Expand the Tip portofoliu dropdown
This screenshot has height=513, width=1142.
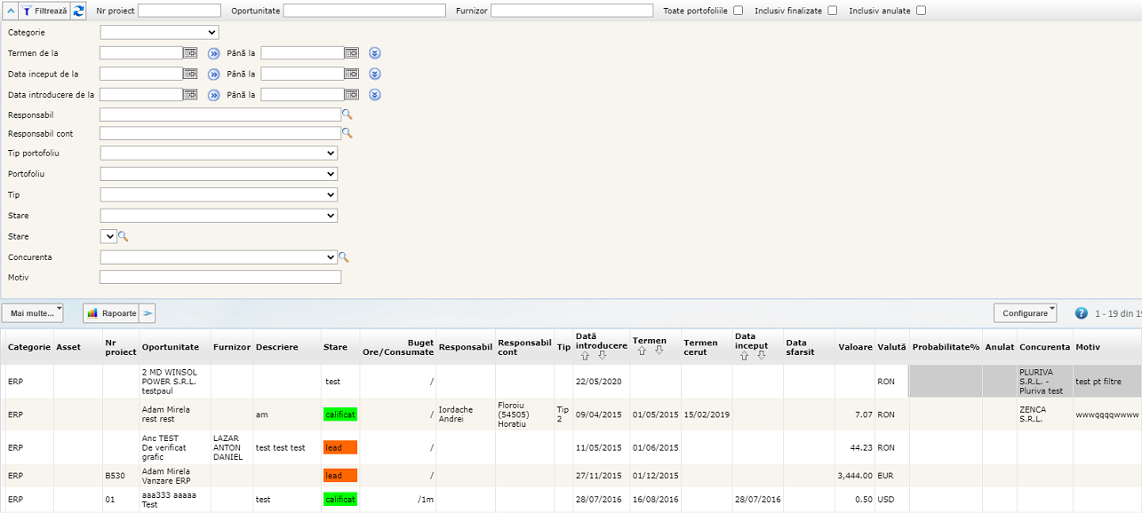219,154
